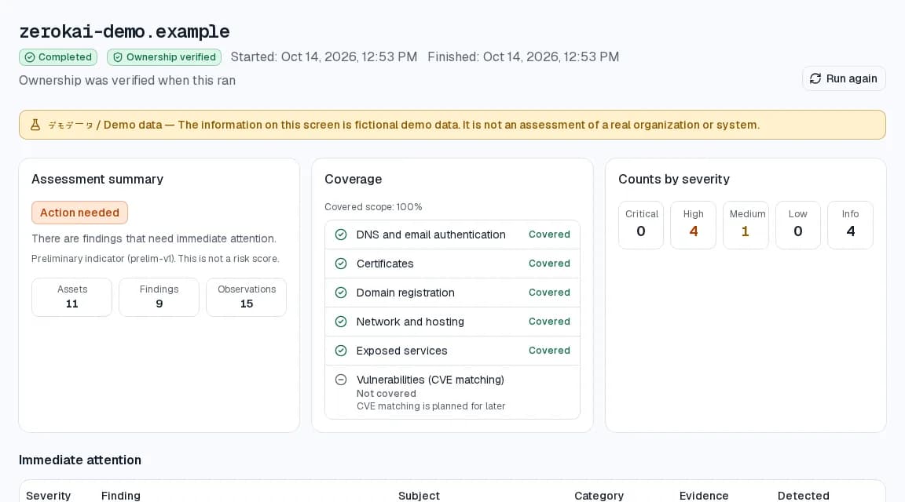Click the Vulnerabilities not-covered minus icon

341,379
